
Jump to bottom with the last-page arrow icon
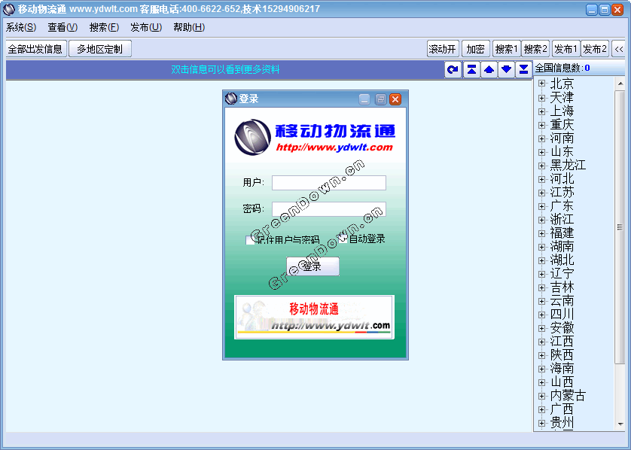tap(523, 69)
